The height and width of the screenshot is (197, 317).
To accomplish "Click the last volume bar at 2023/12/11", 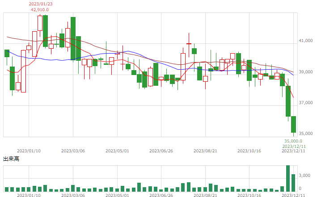I will pos(293,183).
